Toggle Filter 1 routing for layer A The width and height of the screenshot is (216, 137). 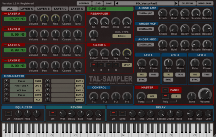coord(94,65)
